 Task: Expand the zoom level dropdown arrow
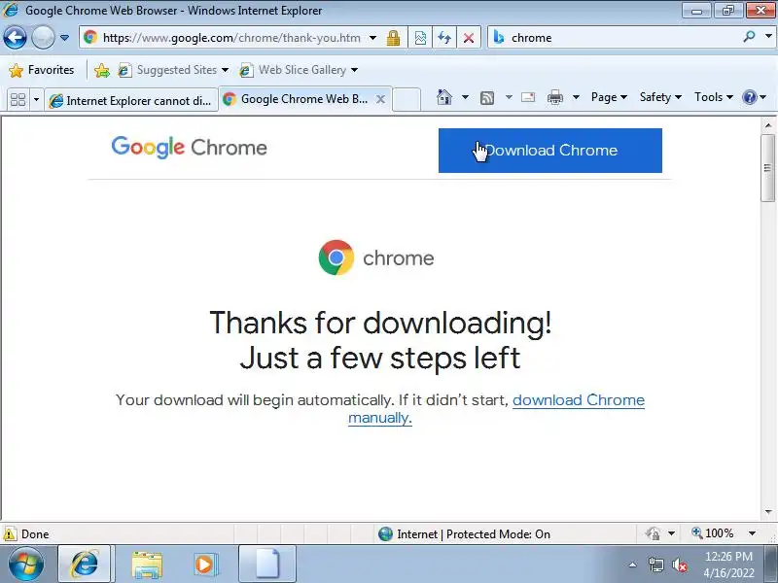coord(752,533)
